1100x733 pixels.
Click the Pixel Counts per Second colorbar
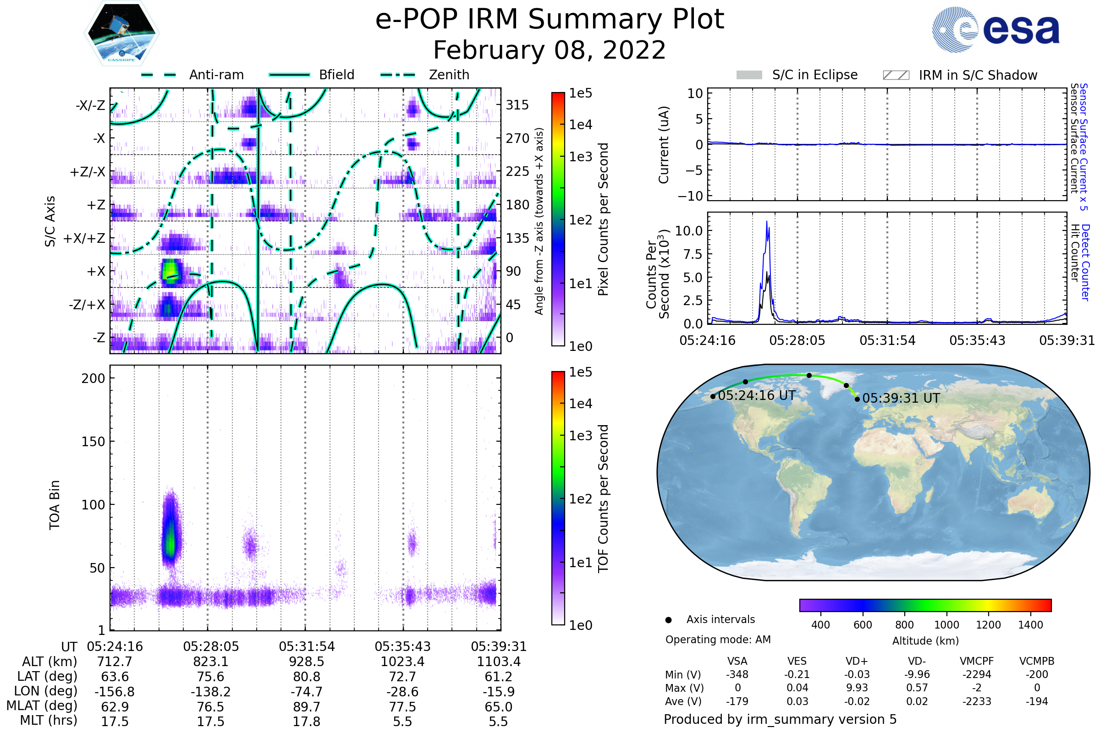[x=558, y=219]
